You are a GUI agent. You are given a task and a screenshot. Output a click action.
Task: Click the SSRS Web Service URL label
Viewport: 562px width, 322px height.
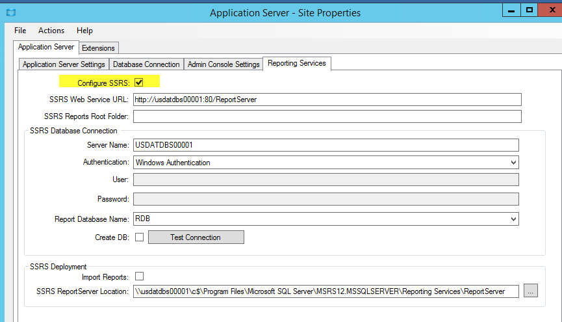click(88, 100)
